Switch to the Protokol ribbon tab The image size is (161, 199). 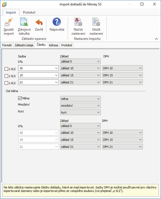(29, 12)
